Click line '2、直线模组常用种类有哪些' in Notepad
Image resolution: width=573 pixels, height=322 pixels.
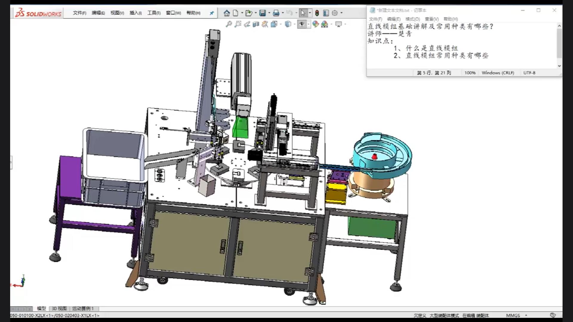click(x=441, y=55)
